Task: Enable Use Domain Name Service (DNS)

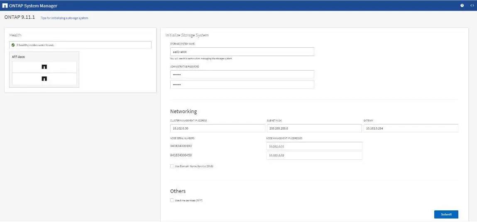Action: [x=172, y=166]
